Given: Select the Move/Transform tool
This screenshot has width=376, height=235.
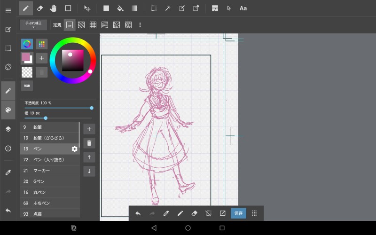Looking at the screenshot, I should point(87,8).
